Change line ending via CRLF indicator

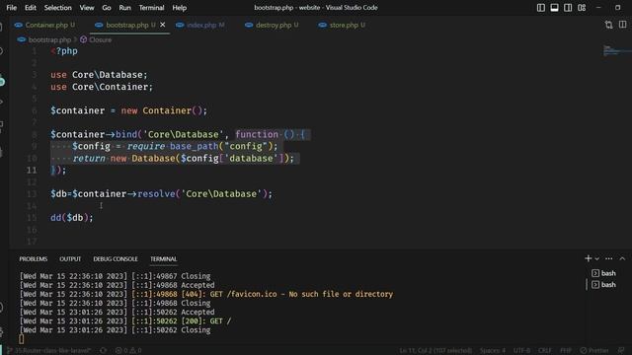[545, 351]
